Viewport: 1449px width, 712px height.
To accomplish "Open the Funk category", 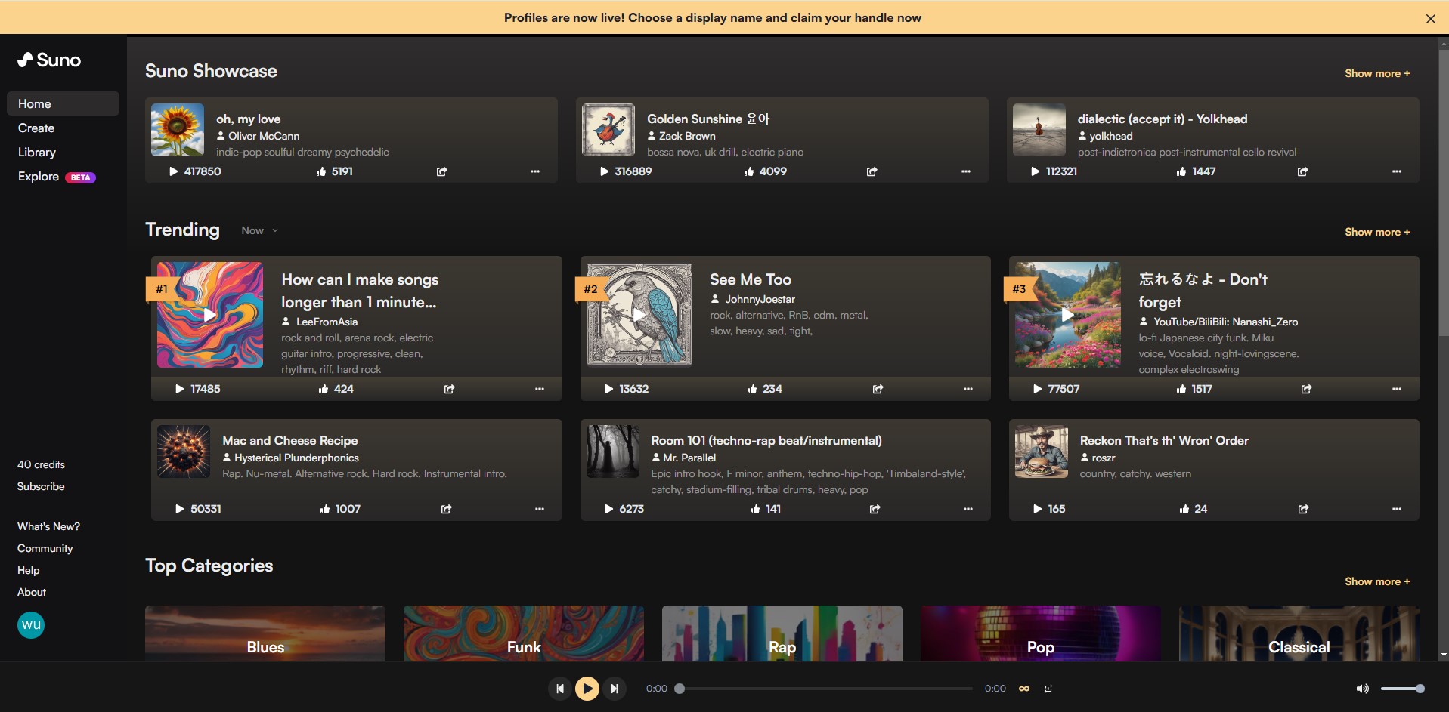I will tap(524, 633).
